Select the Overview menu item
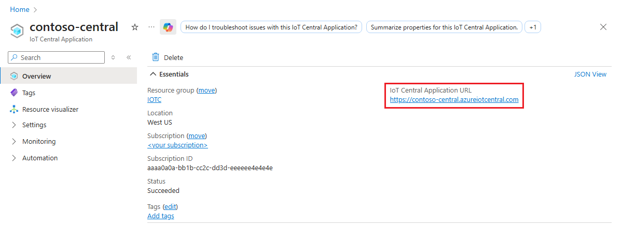 point(36,77)
